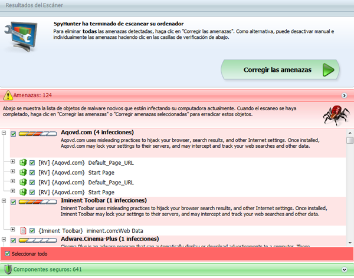This screenshot has height=278, width=354.
Task: Click the Corregir las amenazas button
Action: (x=280, y=70)
